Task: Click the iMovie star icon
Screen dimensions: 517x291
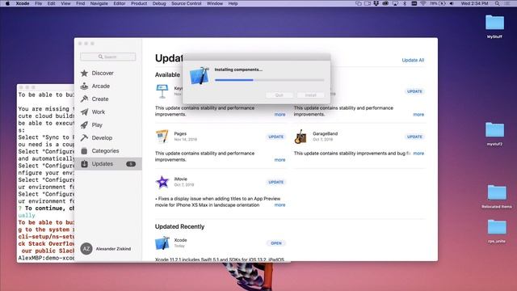Action: [162, 182]
